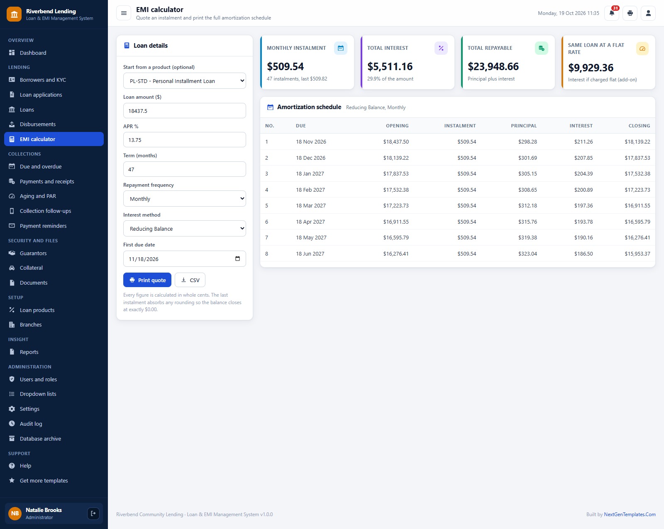Open the Repayment frequency dropdown

185,199
